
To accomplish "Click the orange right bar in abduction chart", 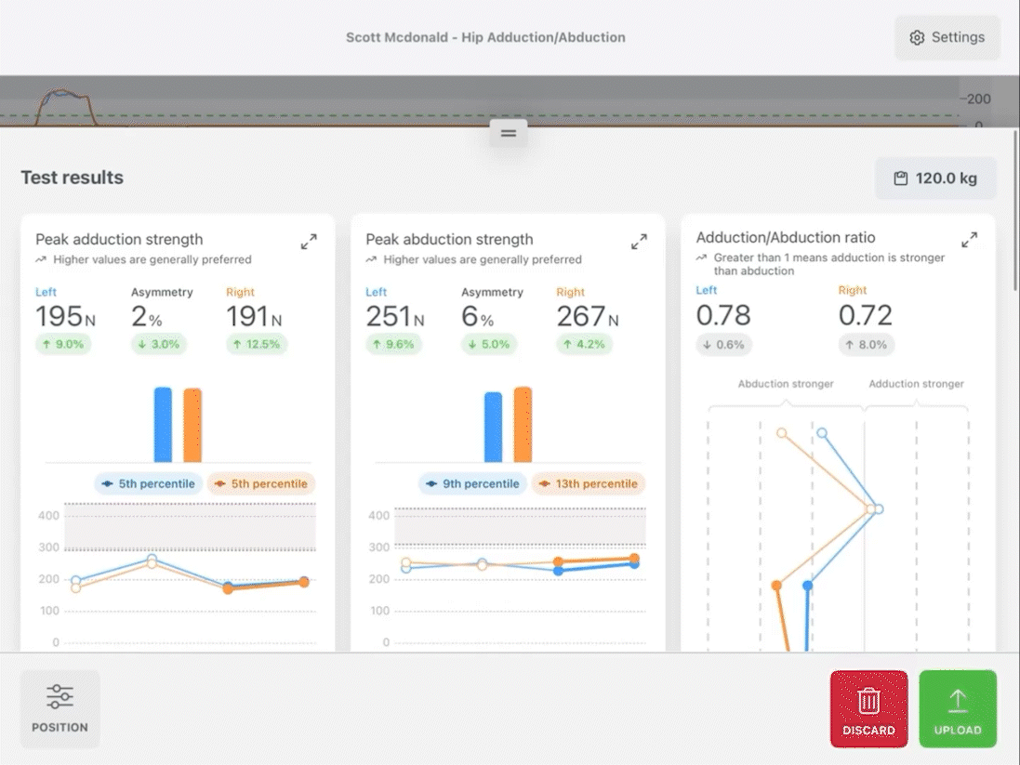I will click(523, 425).
